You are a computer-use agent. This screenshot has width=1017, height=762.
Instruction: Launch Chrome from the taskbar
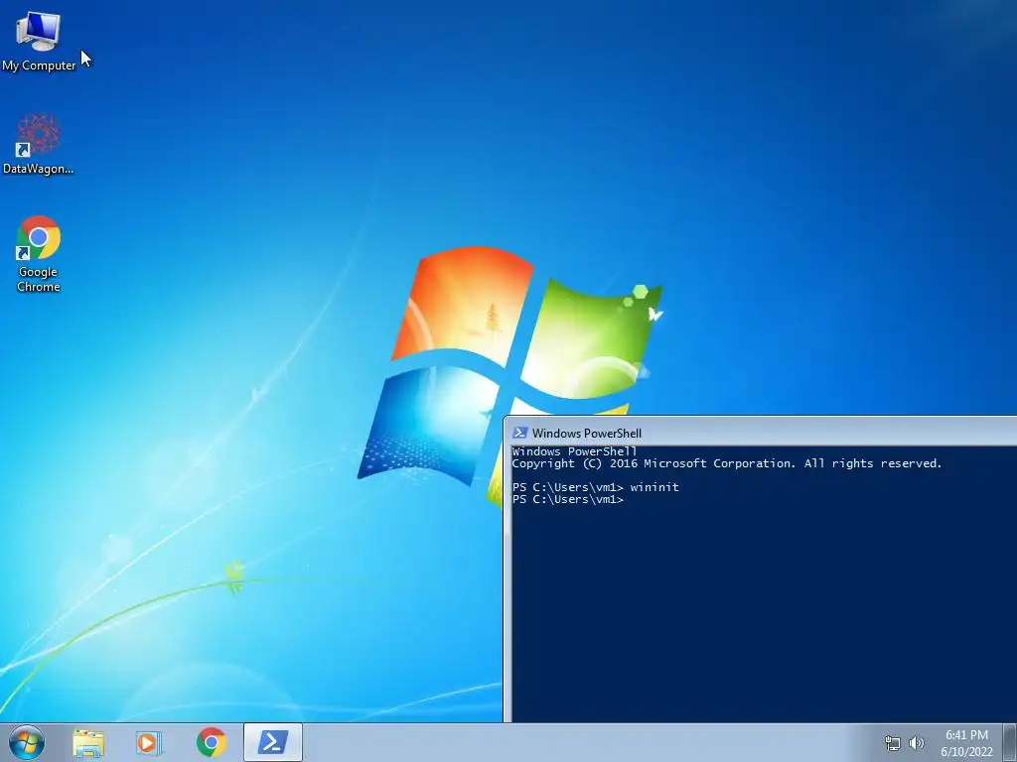click(x=212, y=742)
